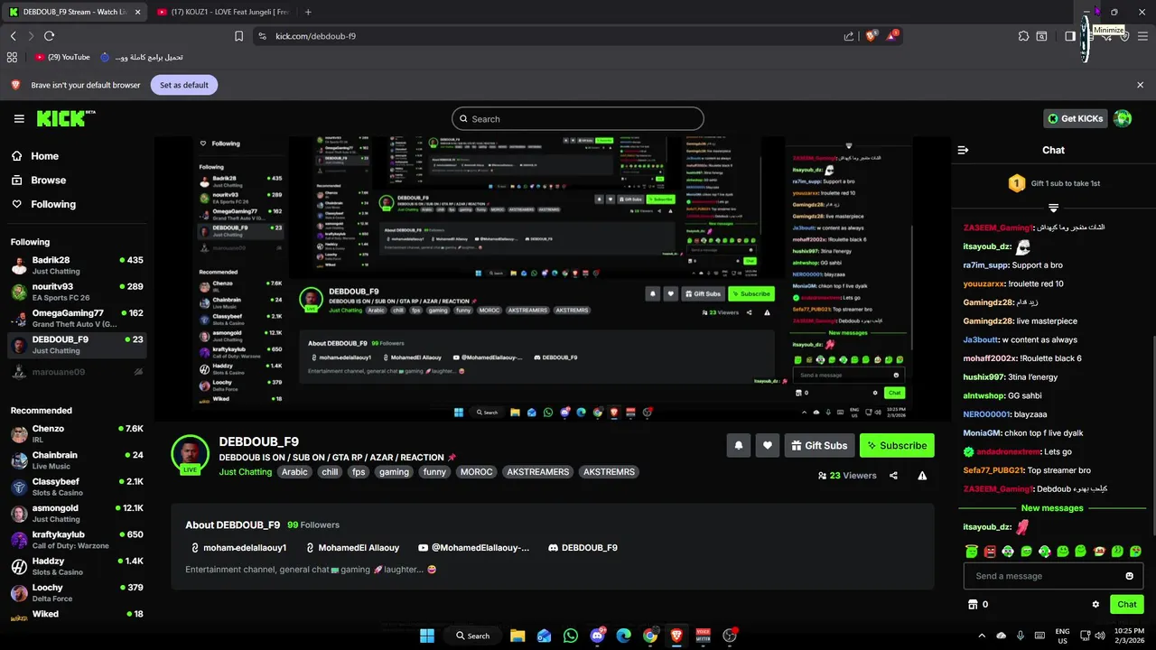The image size is (1156, 650).
Task: Reload the page
Action: click(49, 36)
